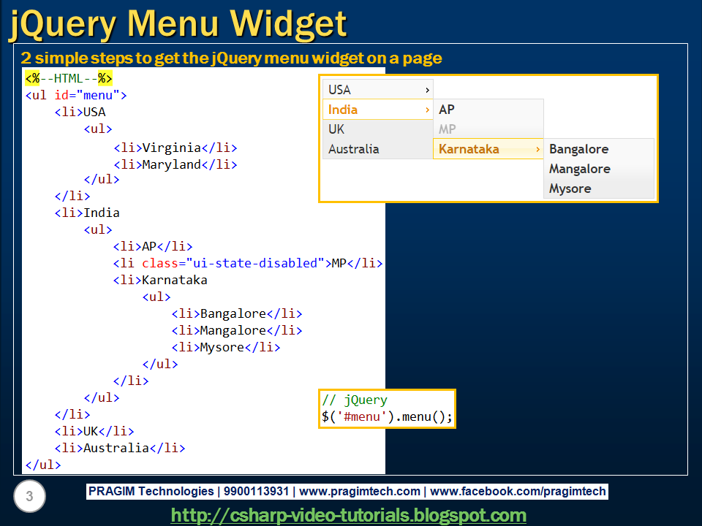Click the disabled MP menu item
This screenshot has width=702, height=526.
[446, 129]
